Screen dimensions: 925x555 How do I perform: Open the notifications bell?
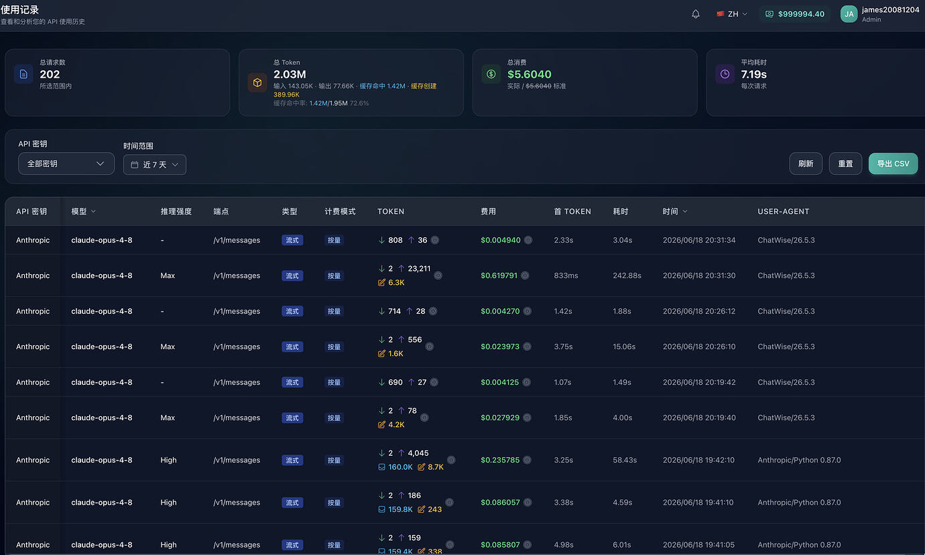(696, 14)
